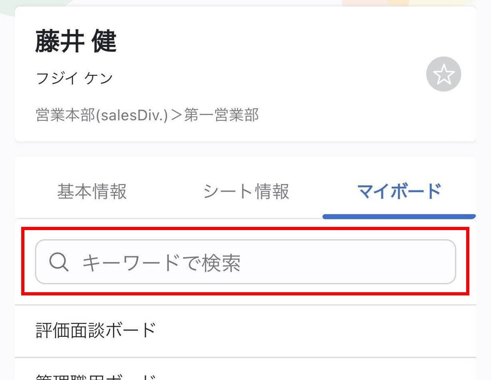
Task: Open the 評価面談ボード list item
Action: (245, 331)
